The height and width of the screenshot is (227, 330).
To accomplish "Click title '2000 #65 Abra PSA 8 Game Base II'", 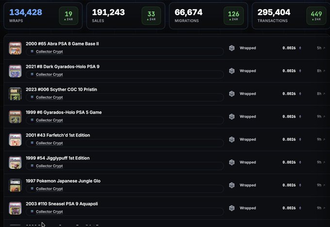I will click(x=62, y=44).
